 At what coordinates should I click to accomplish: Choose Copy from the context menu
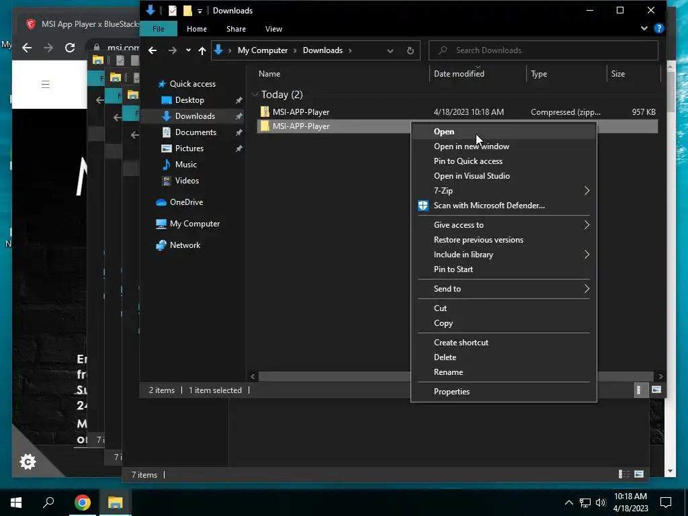click(504, 323)
